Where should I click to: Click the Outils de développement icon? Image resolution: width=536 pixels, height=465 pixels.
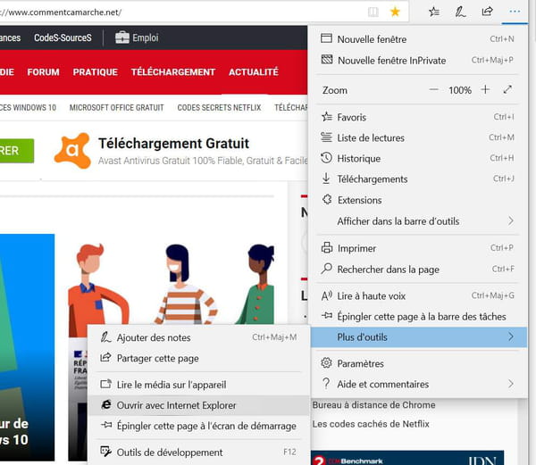[105, 452]
